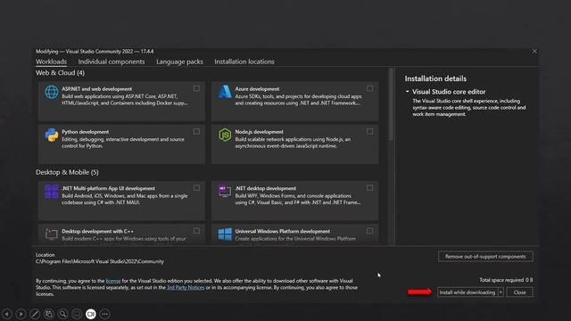Click the 'ASP.NET and web development' title
The image size is (571, 321).
point(97,89)
